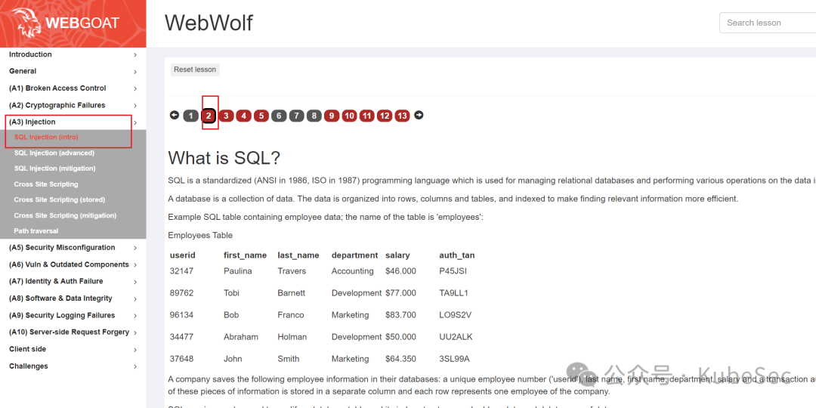The image size is (816, 408).
Task: Open Path traversal lesson
Action: (36, 230)
